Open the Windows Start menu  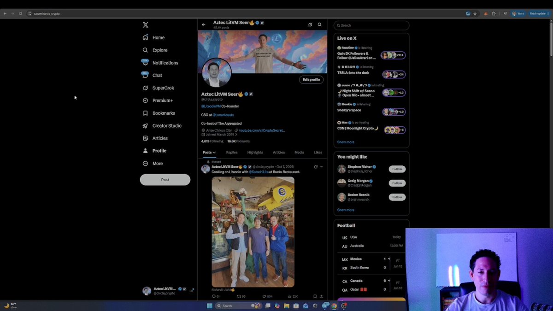(x=209, y=306)
